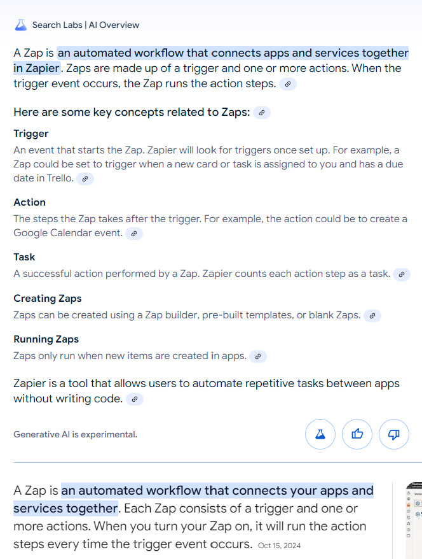
Task: Open link icon after 'without writing code'
Action: (135, 399)
